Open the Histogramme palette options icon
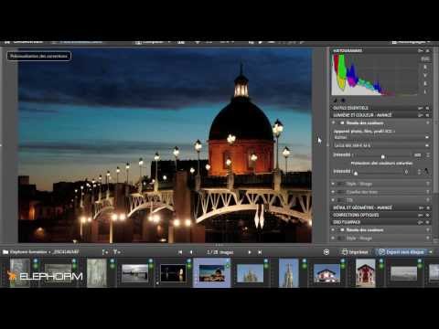Viewport: 439px width, 329px height. (x=421, y=50)
